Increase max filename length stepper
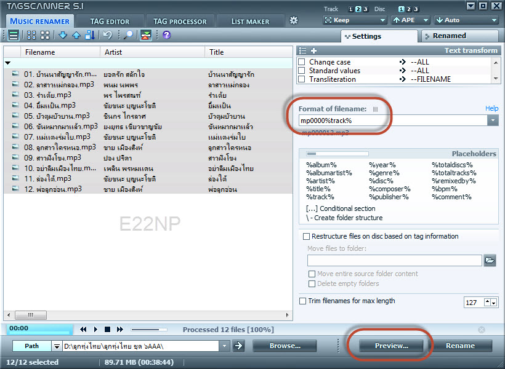This screenshot has width=505, height=369. [x=488, y=302]
